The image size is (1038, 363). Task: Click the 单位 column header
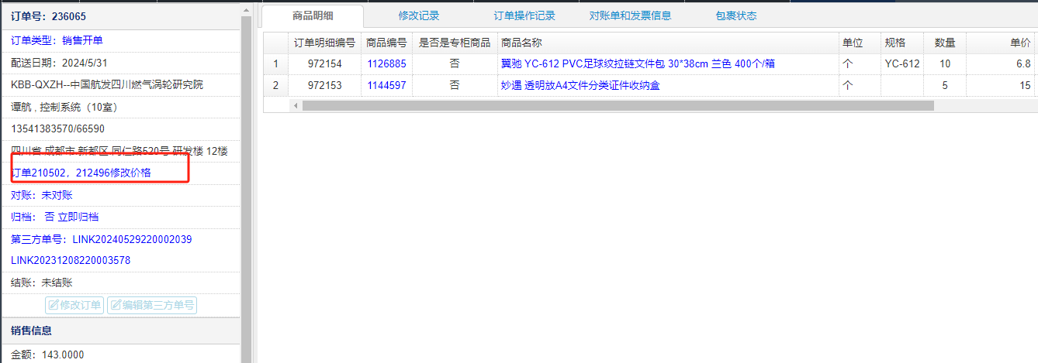tap(859, 43)
